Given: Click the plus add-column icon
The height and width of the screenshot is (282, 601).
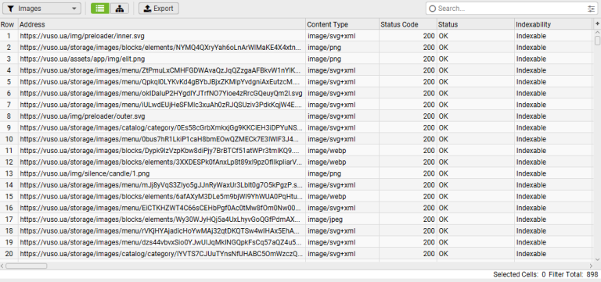Looking at the screenshot, I should coord(597,23).
